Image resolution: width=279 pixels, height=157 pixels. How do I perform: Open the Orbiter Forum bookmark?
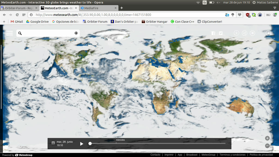(95, 22)
